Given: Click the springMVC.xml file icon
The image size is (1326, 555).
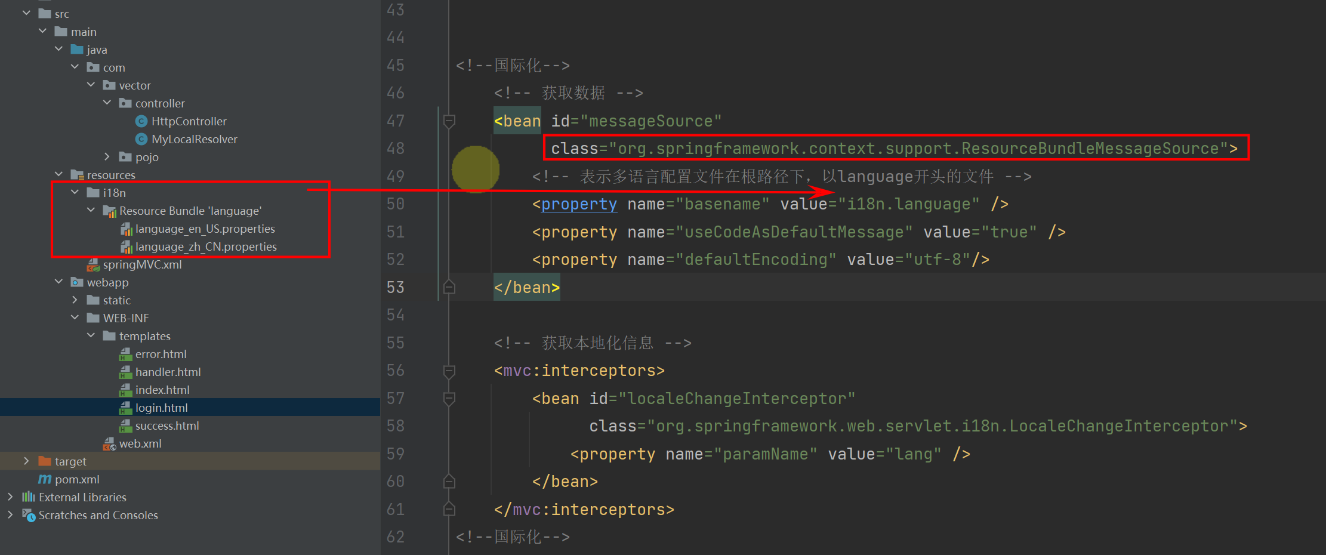Looking at the screenshot, I should pos(93,264).
